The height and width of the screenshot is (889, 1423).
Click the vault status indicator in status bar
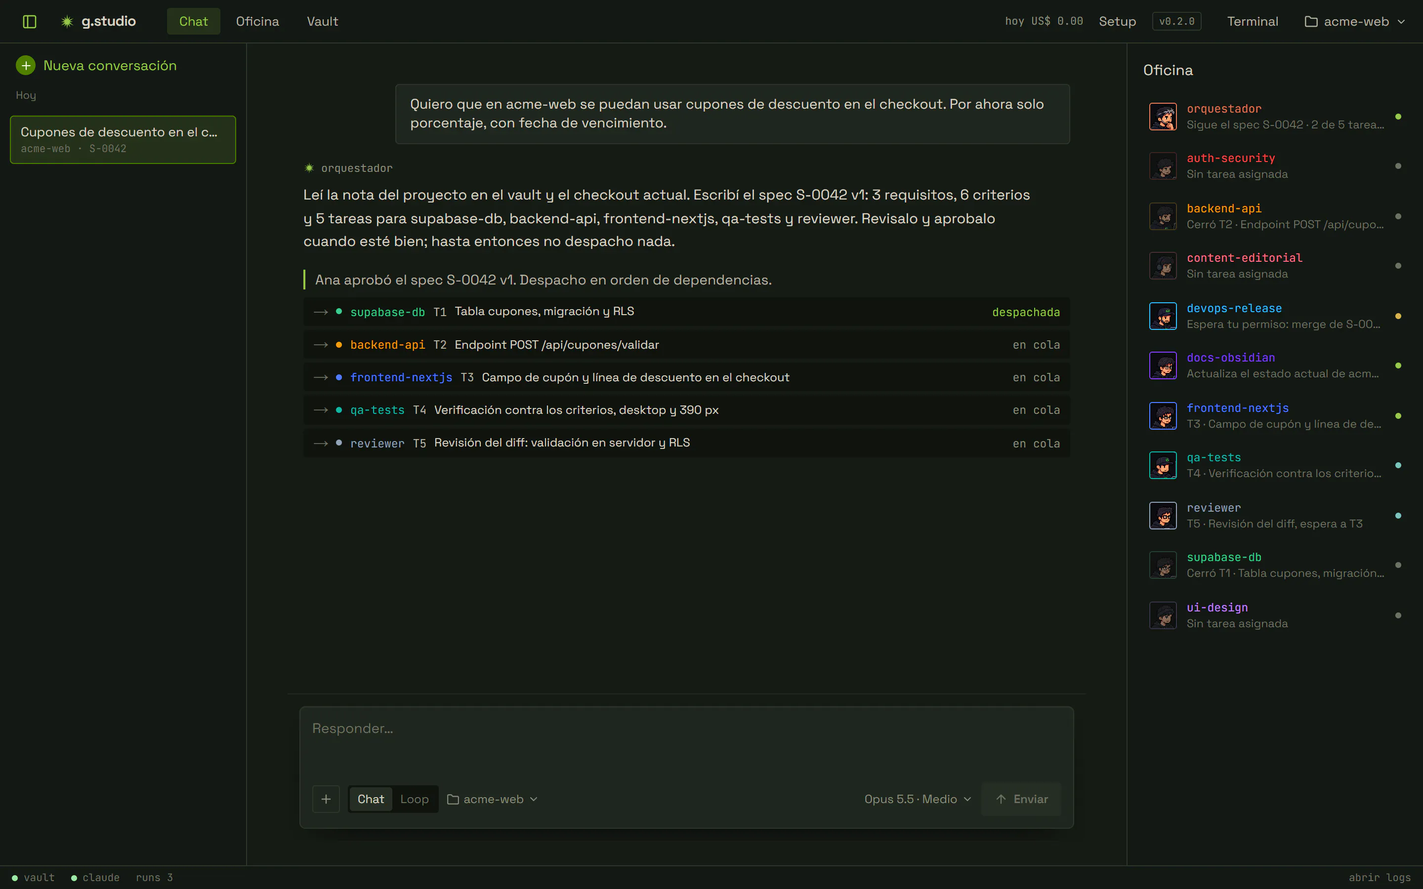click(x=33, y=877)
